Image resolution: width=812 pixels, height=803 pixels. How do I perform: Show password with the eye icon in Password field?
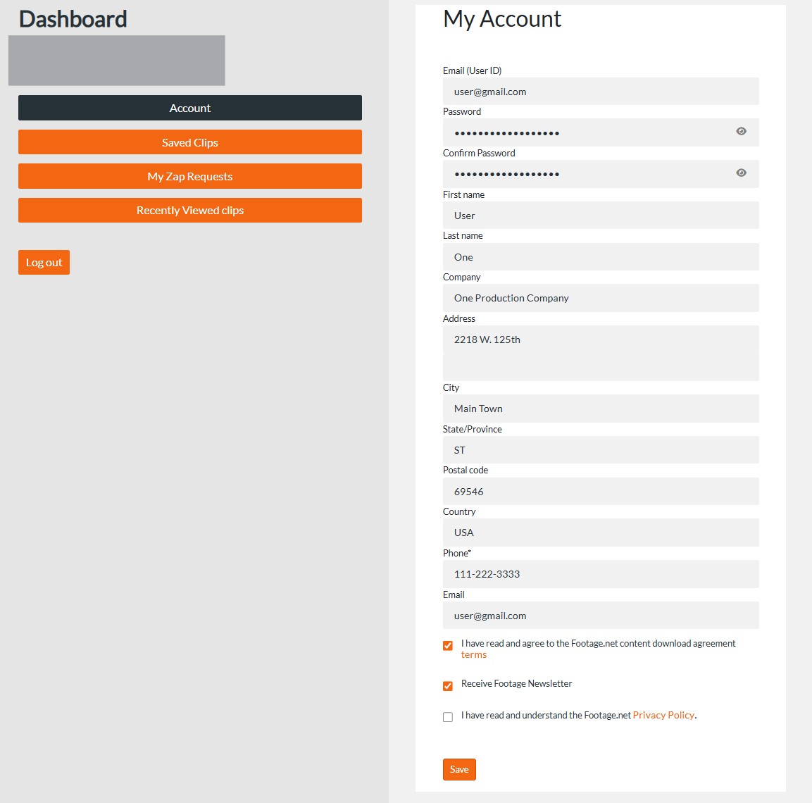point(741,132)
